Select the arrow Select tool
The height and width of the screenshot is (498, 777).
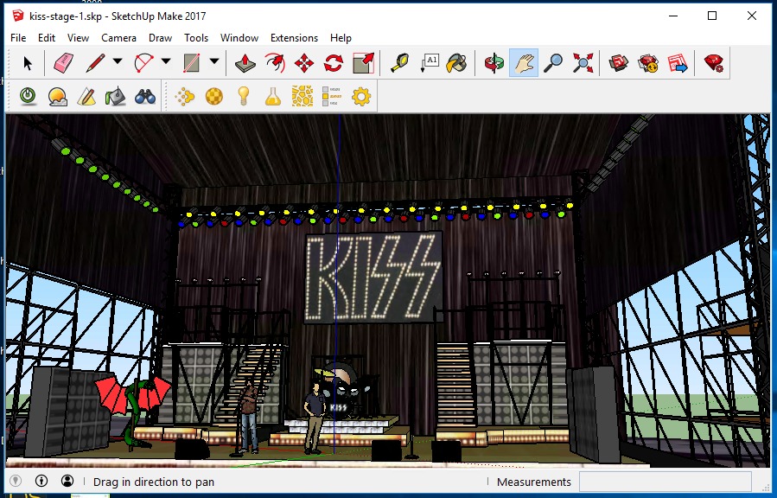click(x=28, y=63)
